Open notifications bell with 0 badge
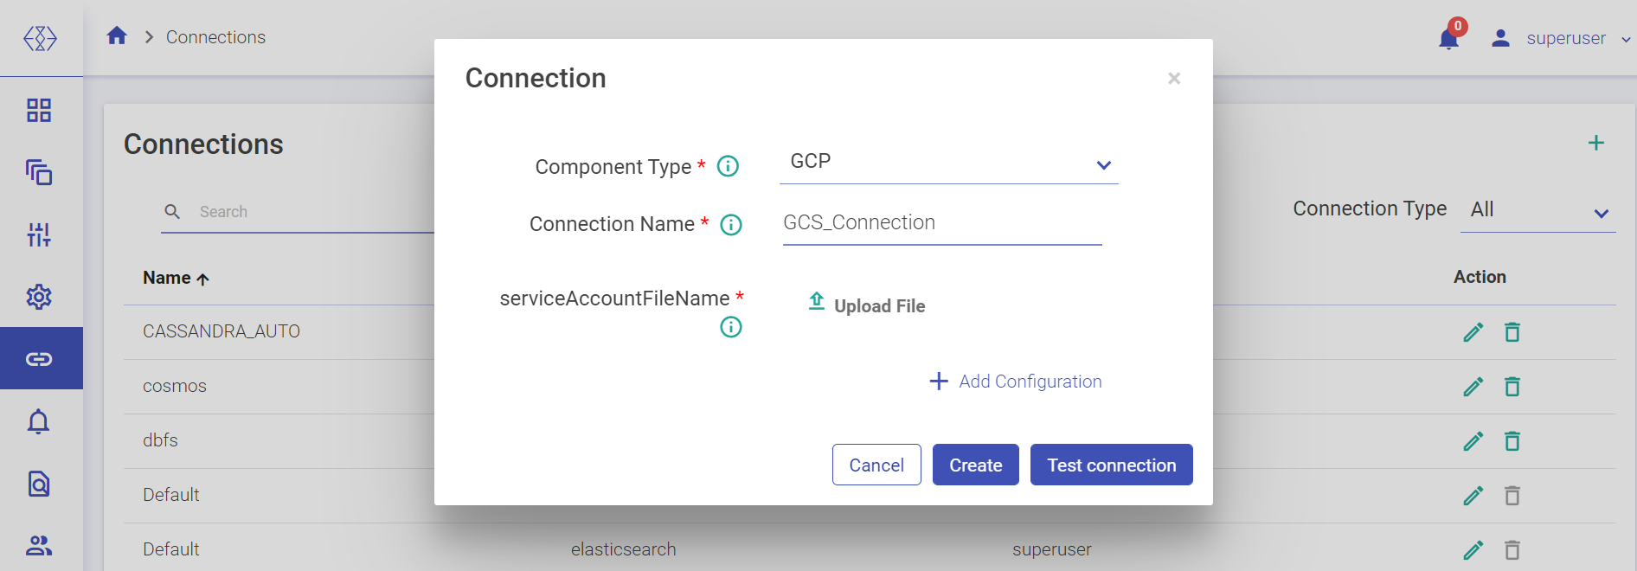This screenshot has width=1637, height=571. point(1449,37)
